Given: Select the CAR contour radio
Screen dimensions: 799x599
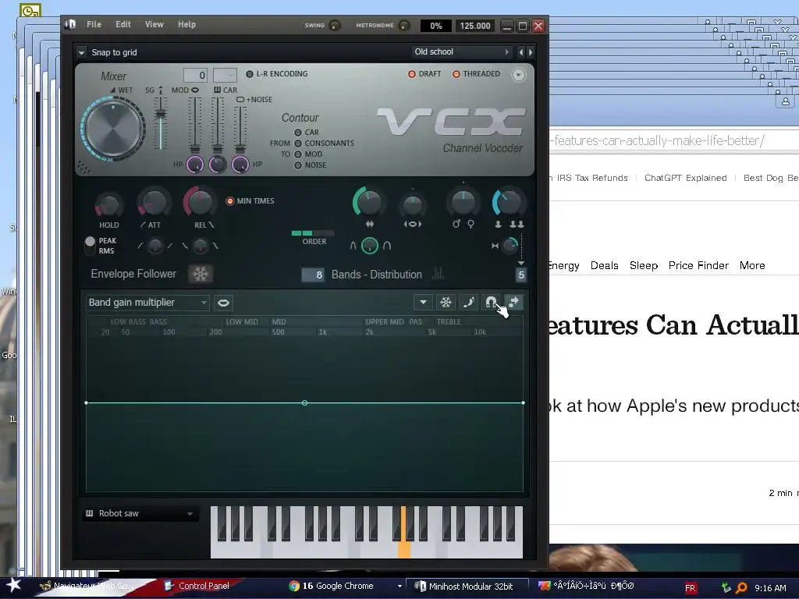Looking at the screenshot, I should click(298, 133).
